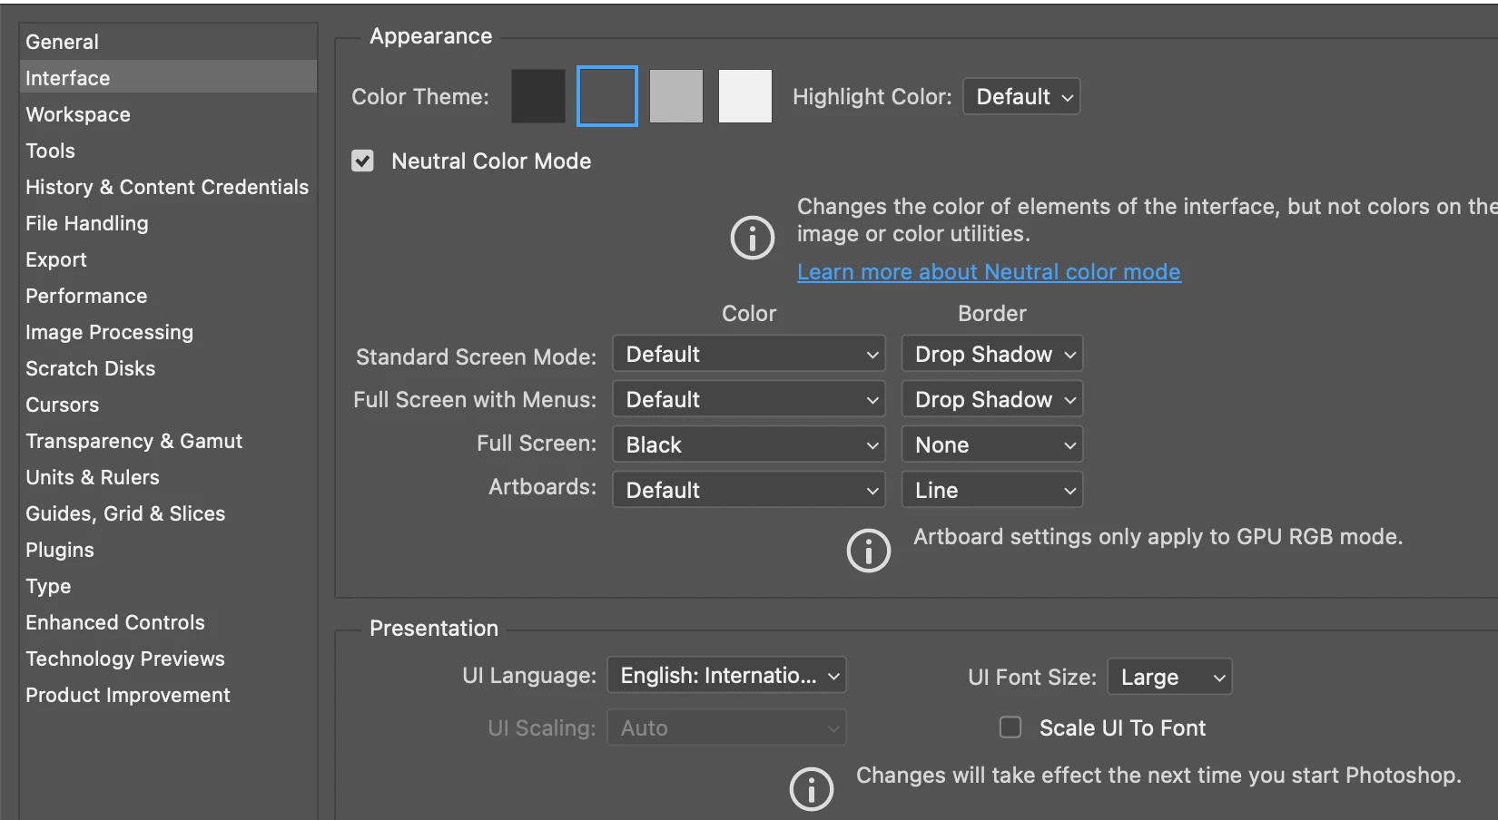1498x820 pixels.
Task: Expand the UI Language dropdown
Action: [726, 676]
